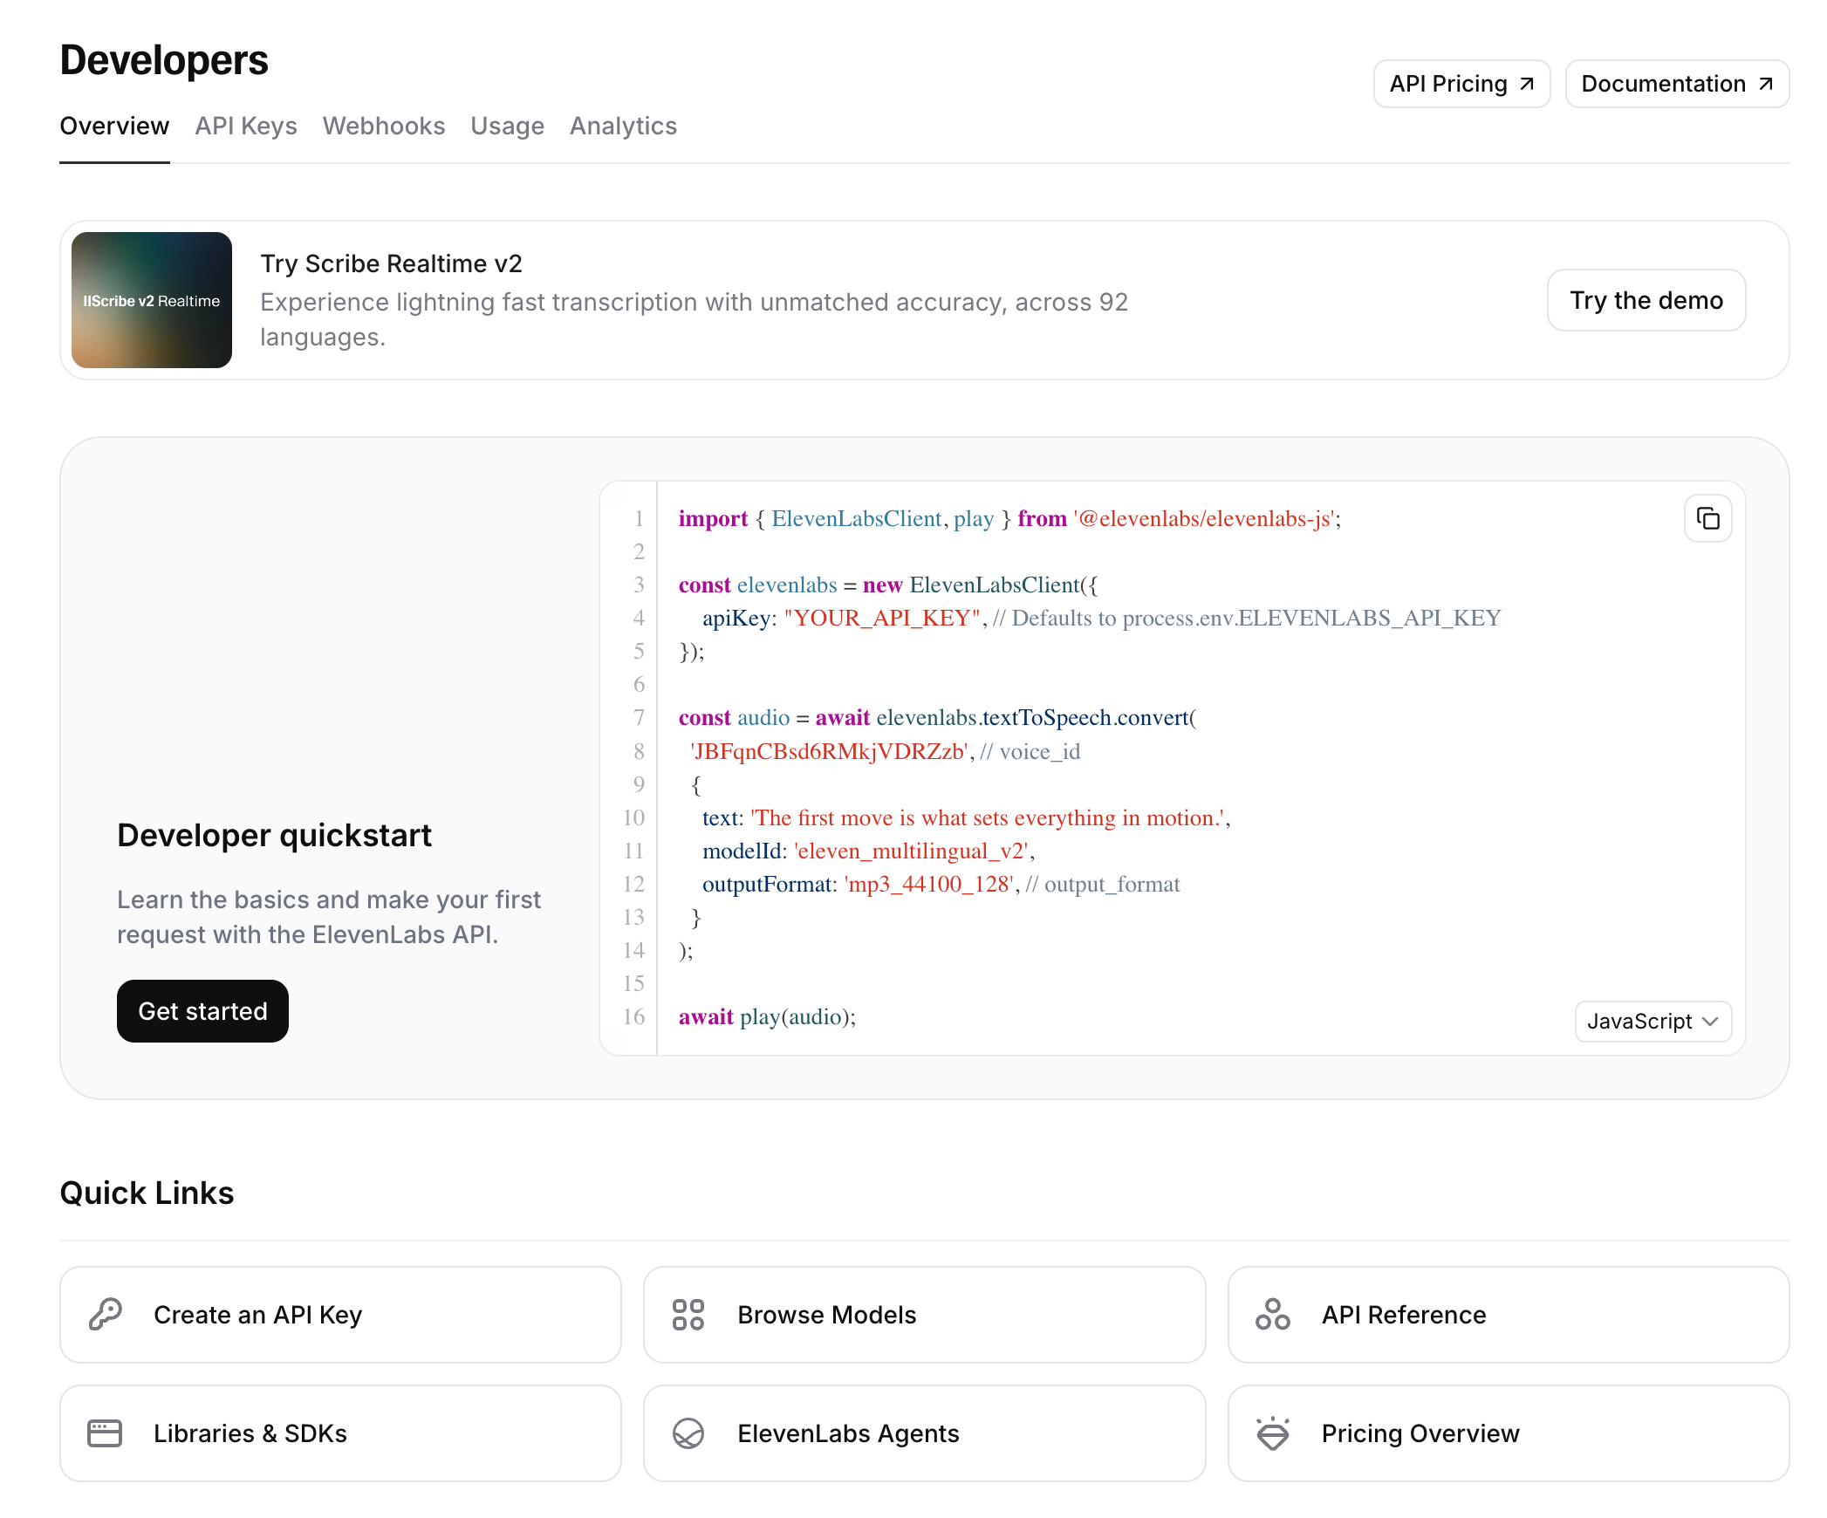Open the Analytics tab
Image resolution: width=1827 pixels, height=1518 pixels.
point(623,126)
